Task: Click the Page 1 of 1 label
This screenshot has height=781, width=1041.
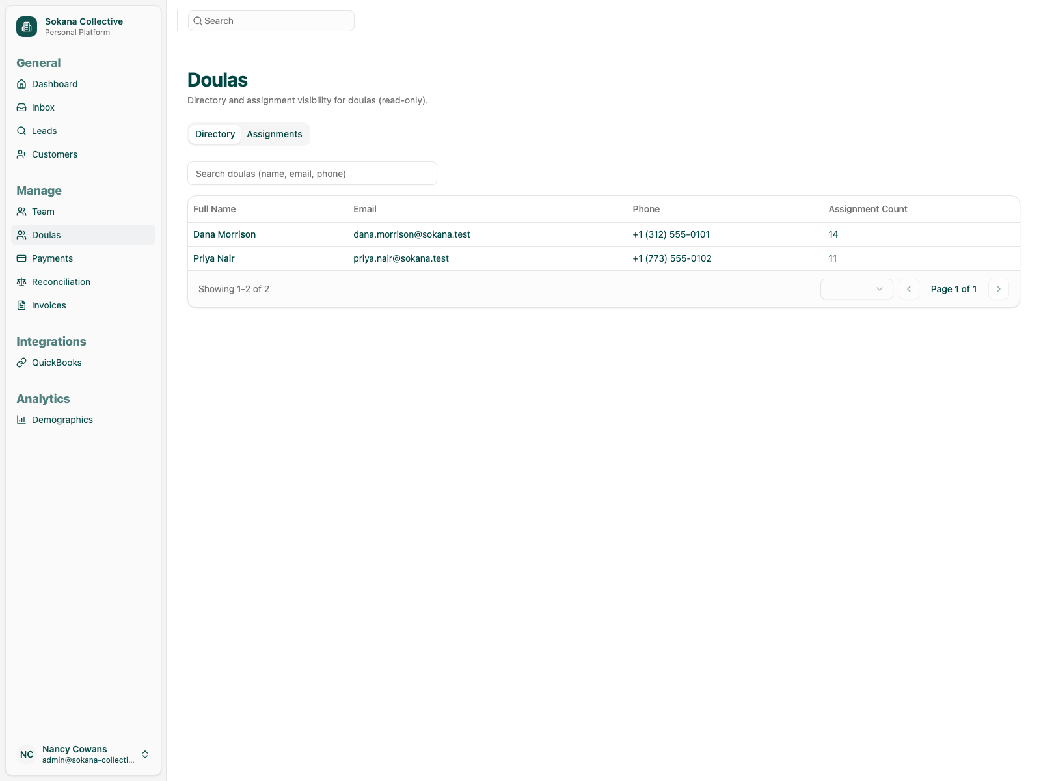Action: point(954,289)
